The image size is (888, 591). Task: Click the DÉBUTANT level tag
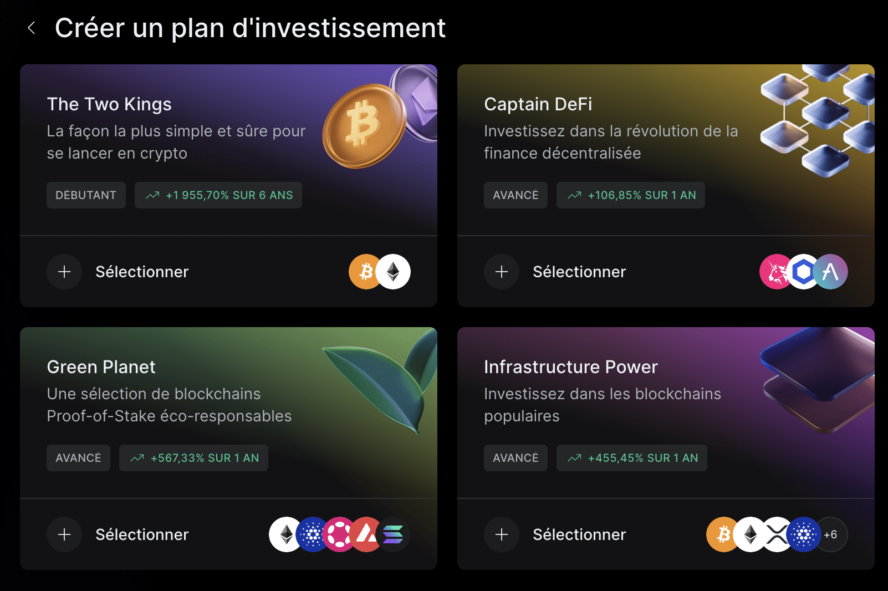click(86, 195)
